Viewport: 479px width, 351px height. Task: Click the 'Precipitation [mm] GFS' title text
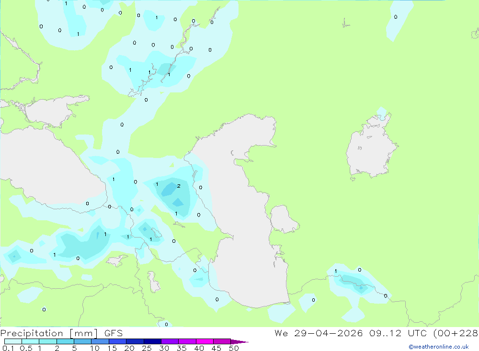coord(61,333)
